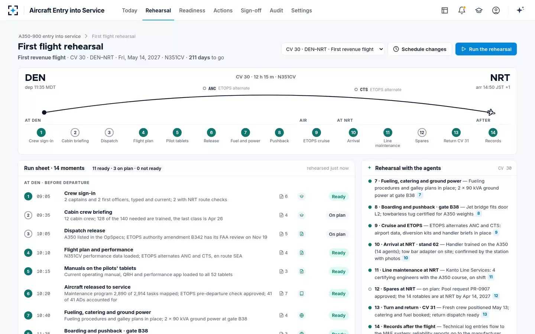Follow the A350-900 entry into service breadcrumb
The image size is (535, 334).
point(50,36)
